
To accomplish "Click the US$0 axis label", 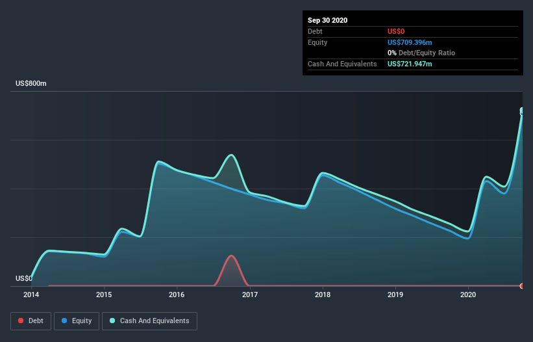I will pyautogui.click(x=24, y=278).
